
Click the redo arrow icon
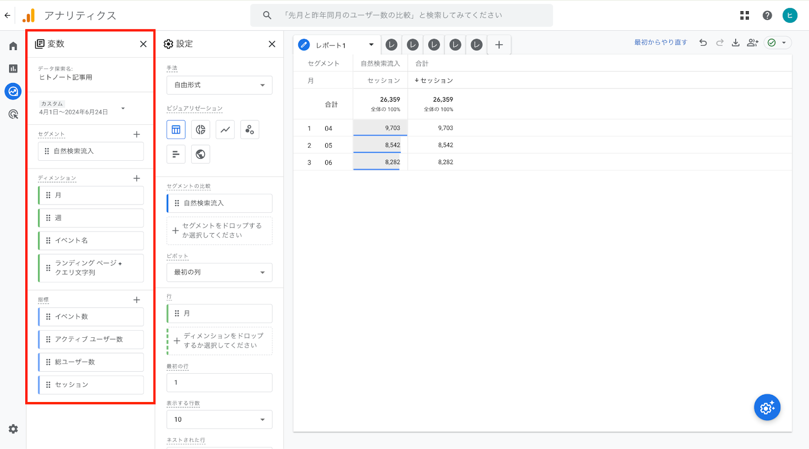[x=720, y=42]
